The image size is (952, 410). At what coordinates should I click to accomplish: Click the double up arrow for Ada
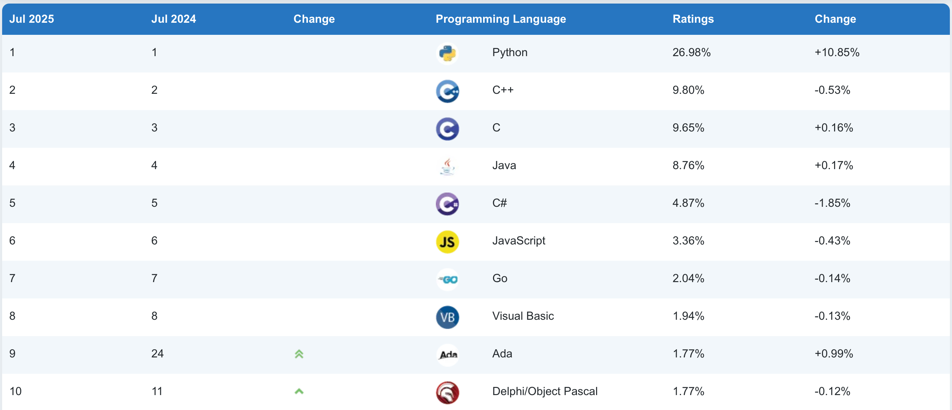[299, 354]
